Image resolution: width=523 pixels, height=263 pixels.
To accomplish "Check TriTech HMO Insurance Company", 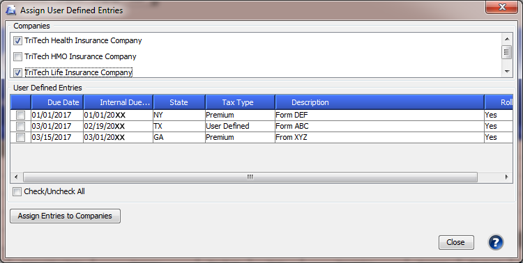I will (x=17, y=57).
